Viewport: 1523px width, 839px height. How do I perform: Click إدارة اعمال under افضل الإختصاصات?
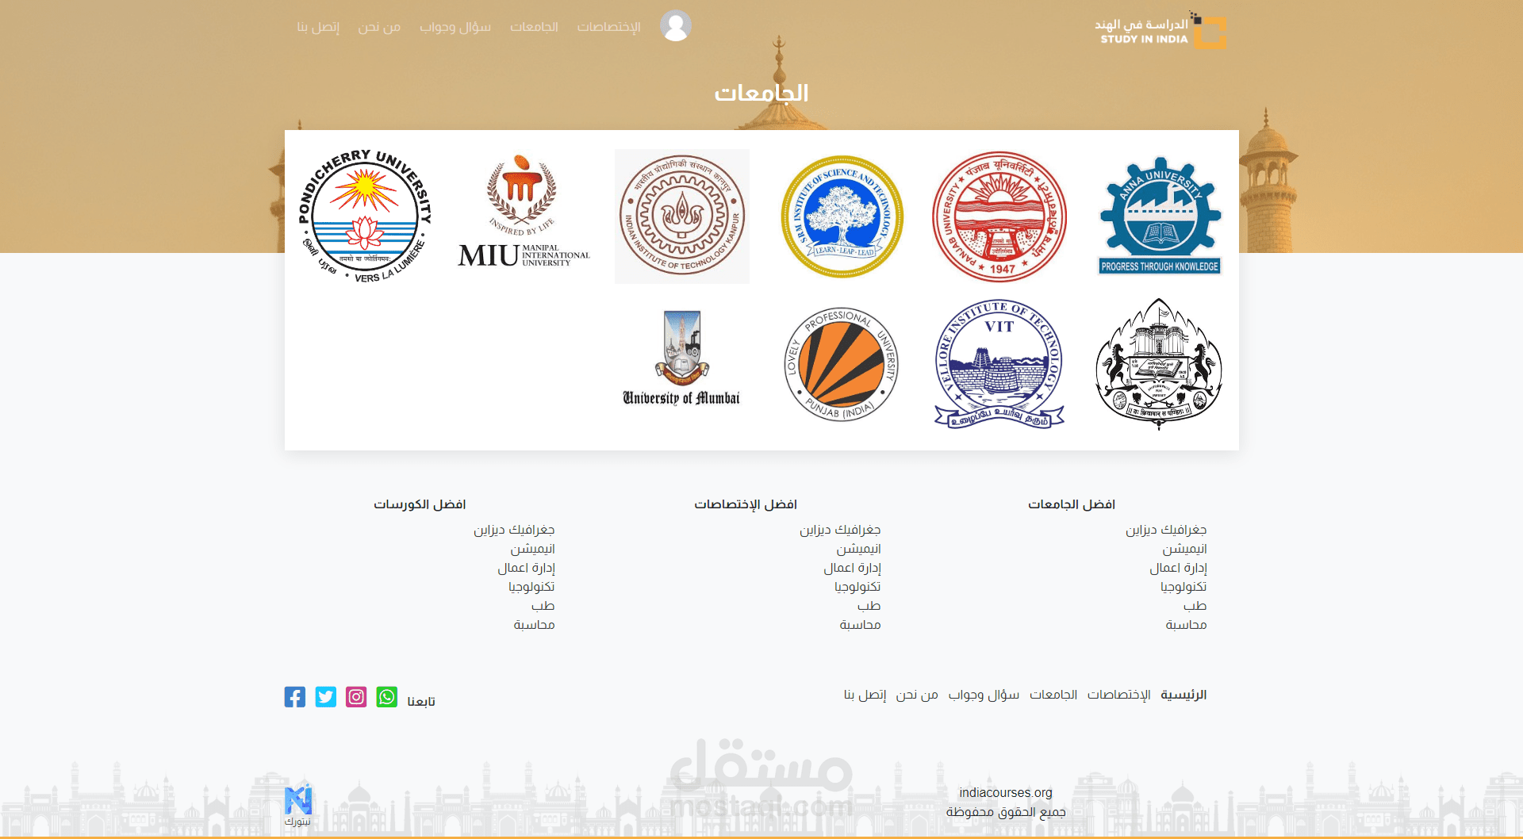point(852,568)
